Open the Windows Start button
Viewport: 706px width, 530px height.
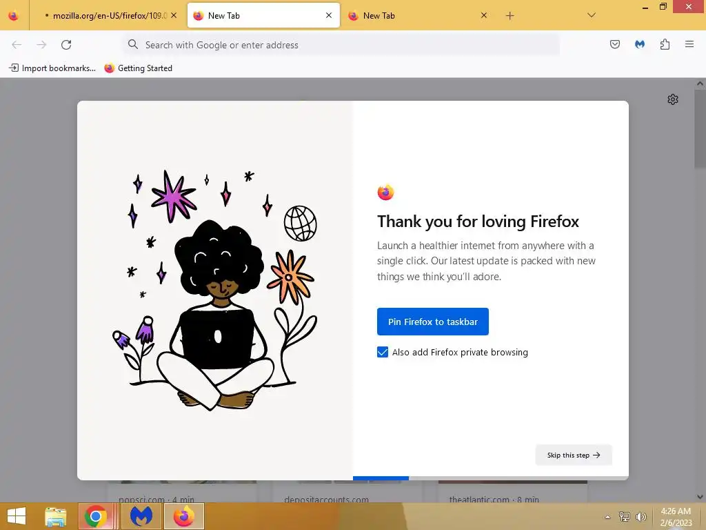[x=17, y=516]
